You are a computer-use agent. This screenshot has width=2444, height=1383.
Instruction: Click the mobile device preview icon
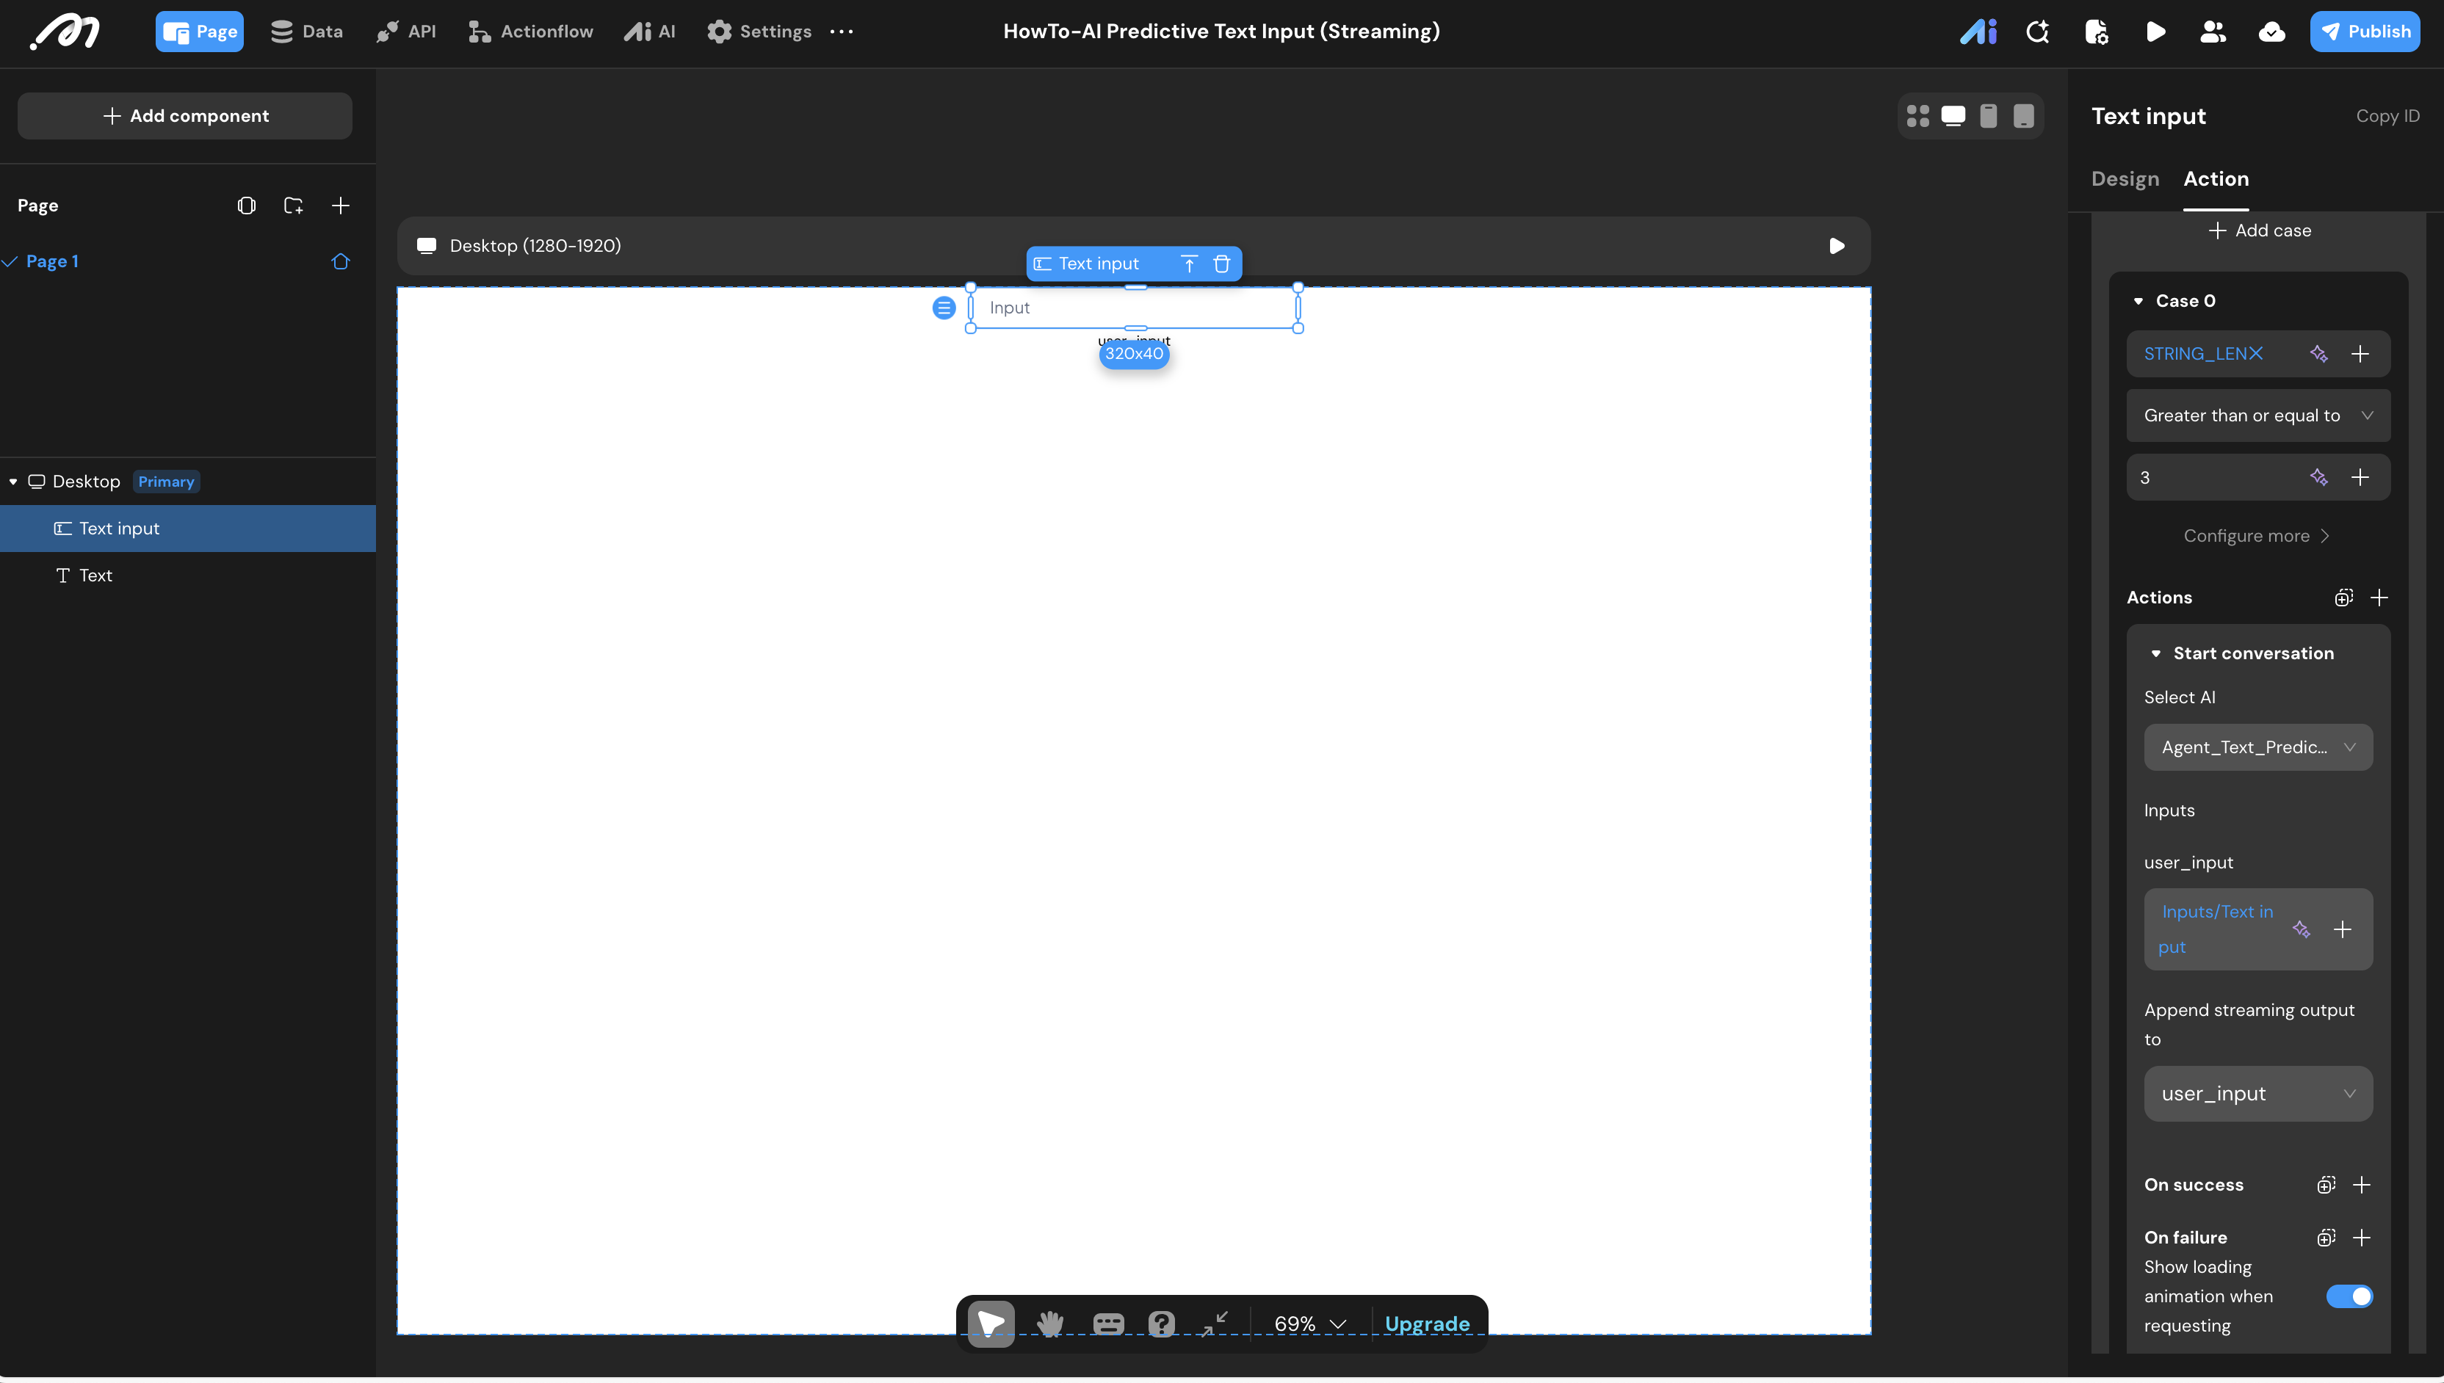[1988, 116]
